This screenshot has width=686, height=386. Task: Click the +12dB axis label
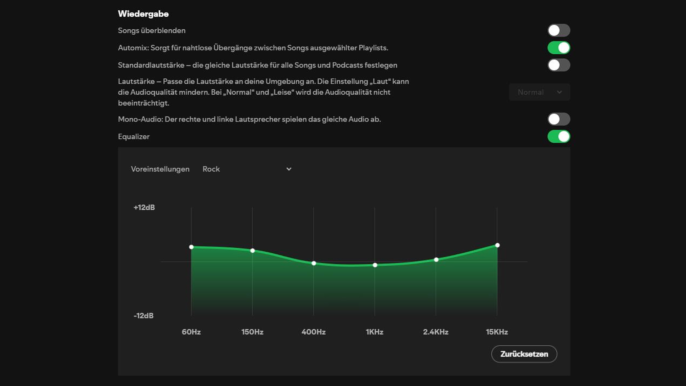point(144,207)
